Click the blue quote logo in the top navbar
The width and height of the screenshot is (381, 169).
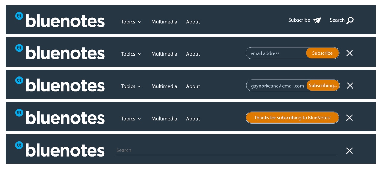pyautogui.click(x=19, y=16)
